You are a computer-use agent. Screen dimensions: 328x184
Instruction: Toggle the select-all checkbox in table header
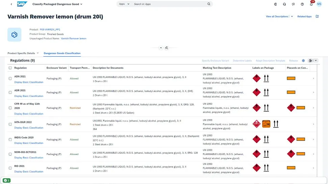10,68
